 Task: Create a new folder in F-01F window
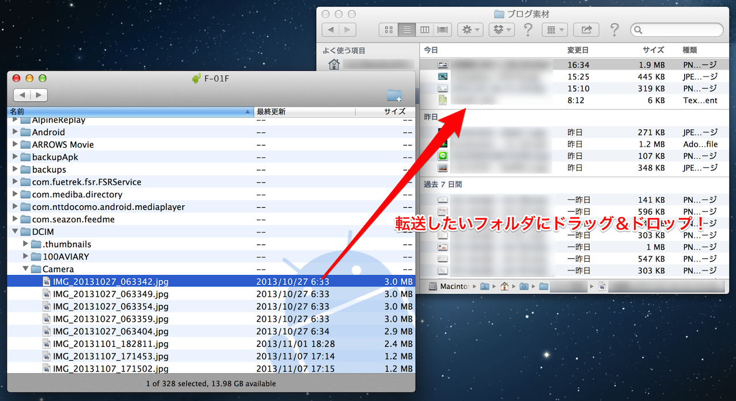click(x=394, y=95)
